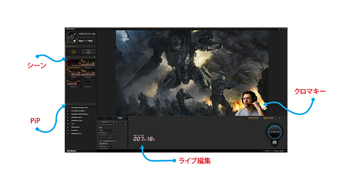Mute the system audio speaker icon

pos(261,118)
